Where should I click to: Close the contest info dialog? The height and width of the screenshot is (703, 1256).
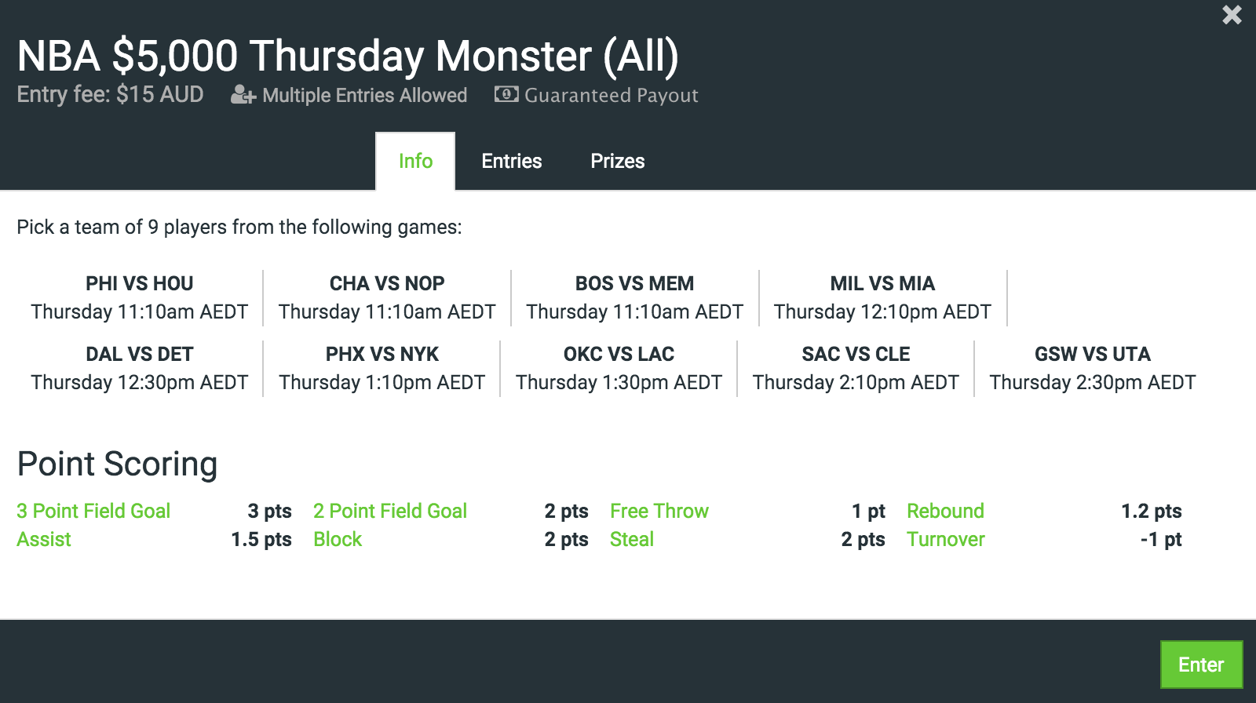(x=1232, y=15)
